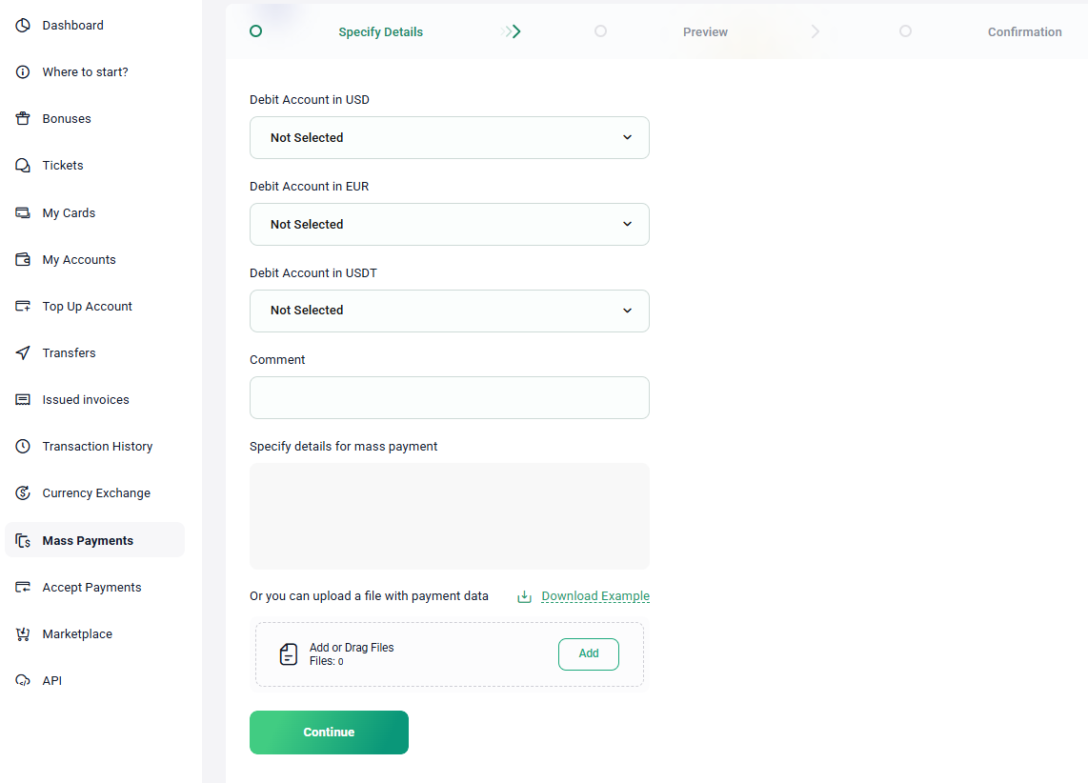Expand the Debit Account in USD dropdown
This screenshot has height=783, width=1088.
[450, 137]
